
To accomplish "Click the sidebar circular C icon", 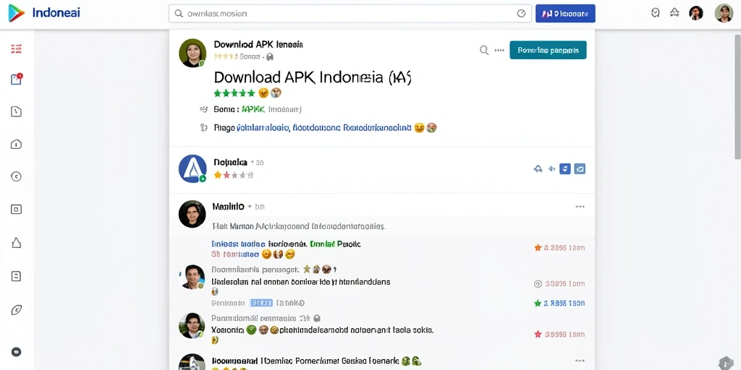I will coord(17,176).
